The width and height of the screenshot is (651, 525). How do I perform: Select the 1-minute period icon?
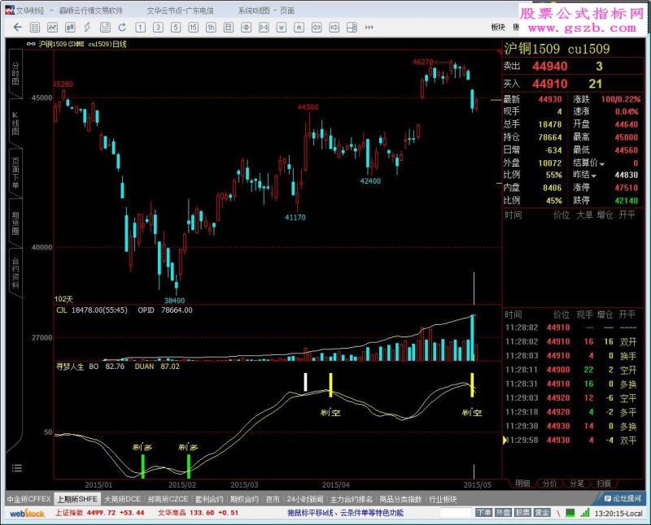click(x=140, y=28)
